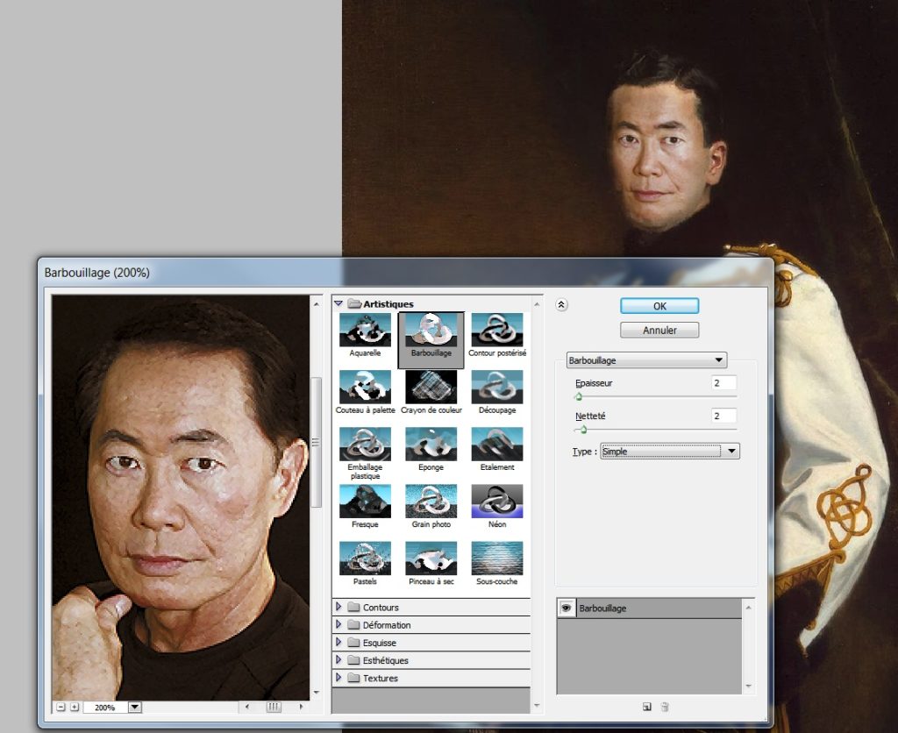Click the Annuler button
The width and height of the screenshot is (898, 733).
click(659, 331)
